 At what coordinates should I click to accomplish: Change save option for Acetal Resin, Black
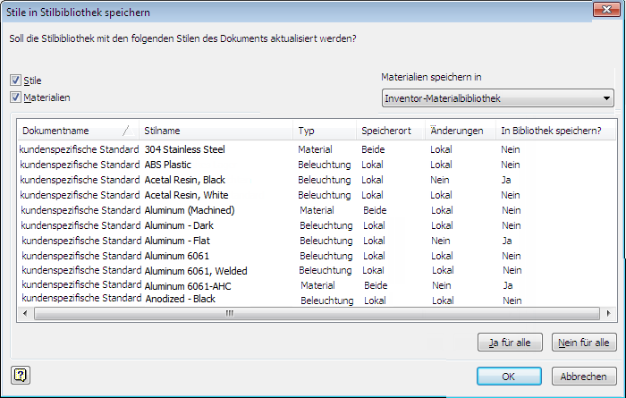point(507,180)
